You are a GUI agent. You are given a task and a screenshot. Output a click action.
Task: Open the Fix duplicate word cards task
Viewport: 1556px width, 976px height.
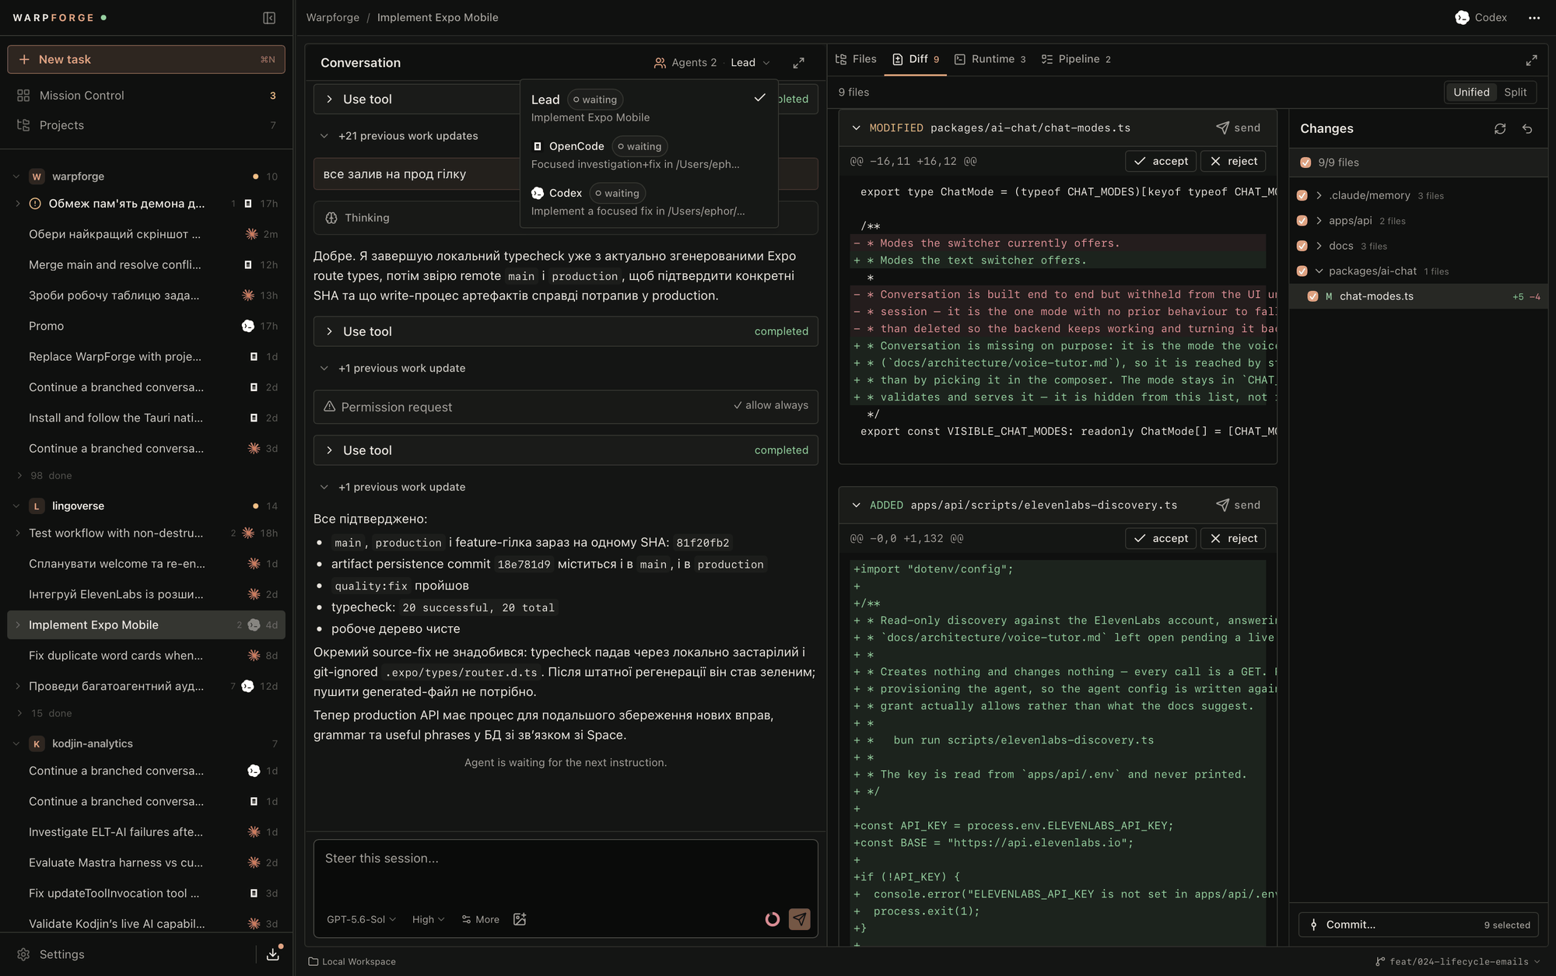[x=146, y=656]
